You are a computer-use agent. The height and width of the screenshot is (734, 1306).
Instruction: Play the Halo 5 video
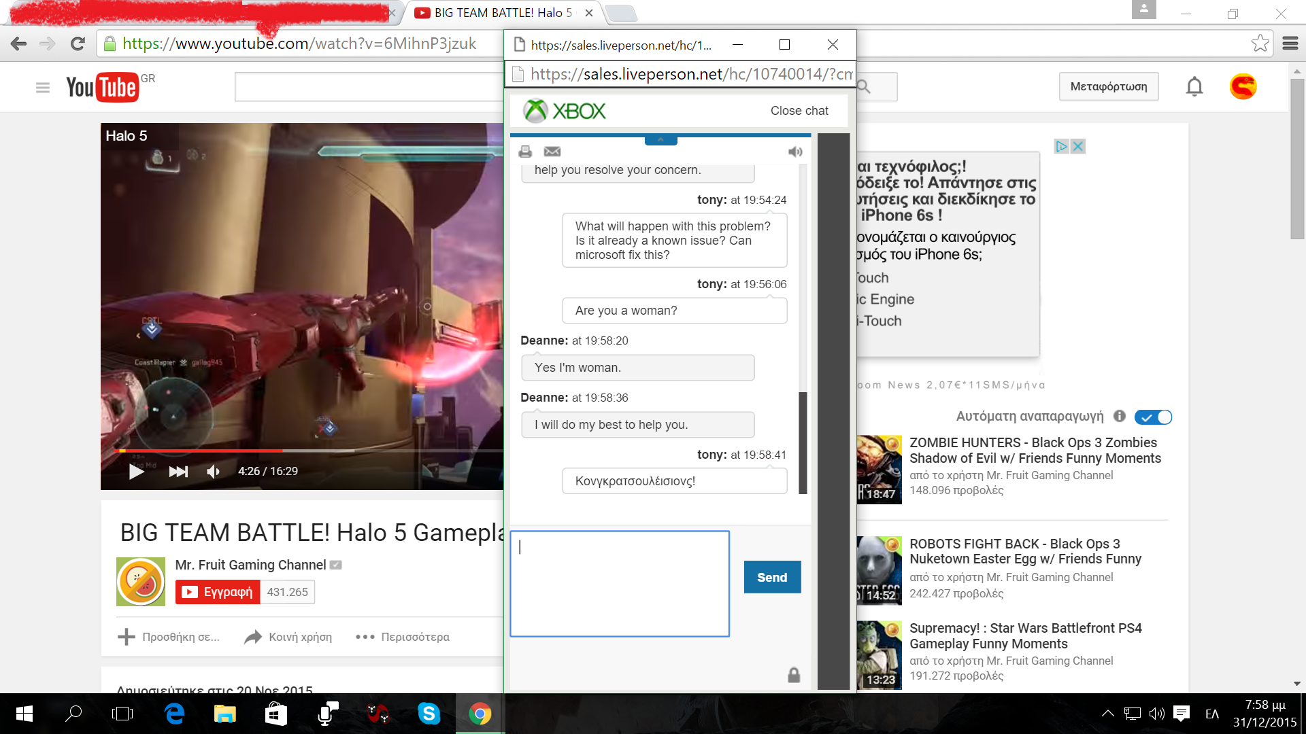tap(136, 471)
